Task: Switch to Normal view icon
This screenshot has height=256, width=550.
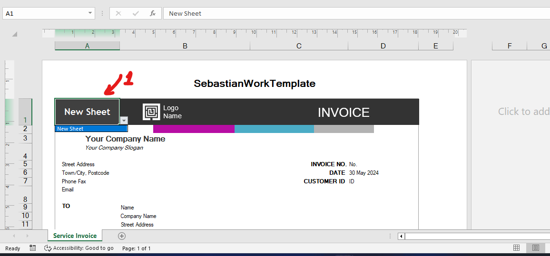Action: [516, 248]
